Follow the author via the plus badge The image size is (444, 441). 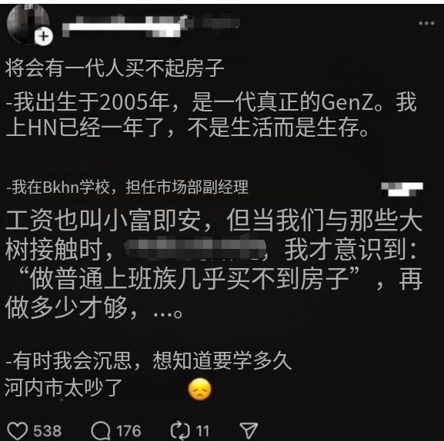pyautogui.click(x=44, y=36)
